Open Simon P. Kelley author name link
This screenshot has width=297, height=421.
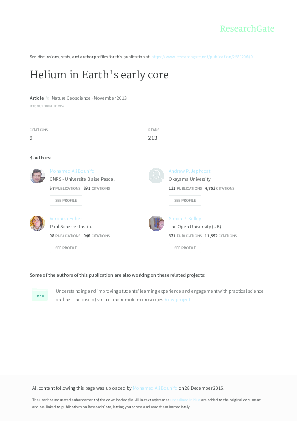[185, 219]
